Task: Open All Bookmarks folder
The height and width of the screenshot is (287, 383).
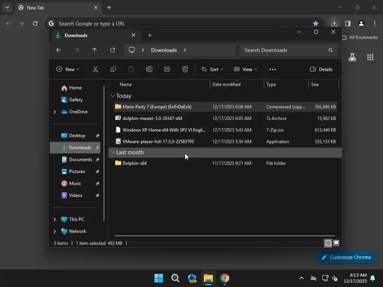Action: click(x=359, y=37)
